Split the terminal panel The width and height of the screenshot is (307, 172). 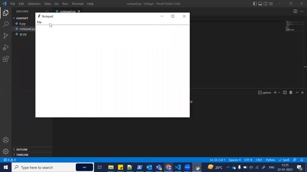[x=284, y=92]
